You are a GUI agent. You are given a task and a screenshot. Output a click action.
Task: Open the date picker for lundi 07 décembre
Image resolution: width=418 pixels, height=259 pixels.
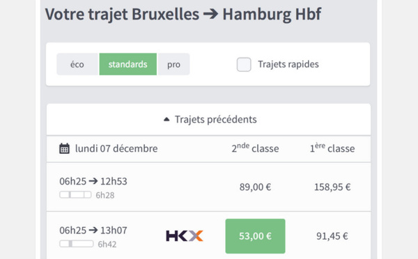(x=109, y=149)
